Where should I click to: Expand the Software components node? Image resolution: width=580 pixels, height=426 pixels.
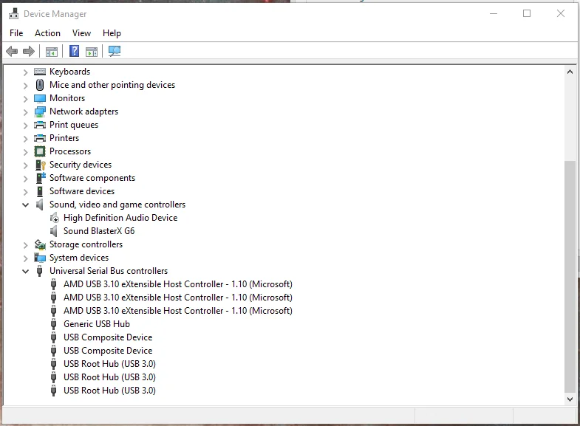tap(25, 179)
